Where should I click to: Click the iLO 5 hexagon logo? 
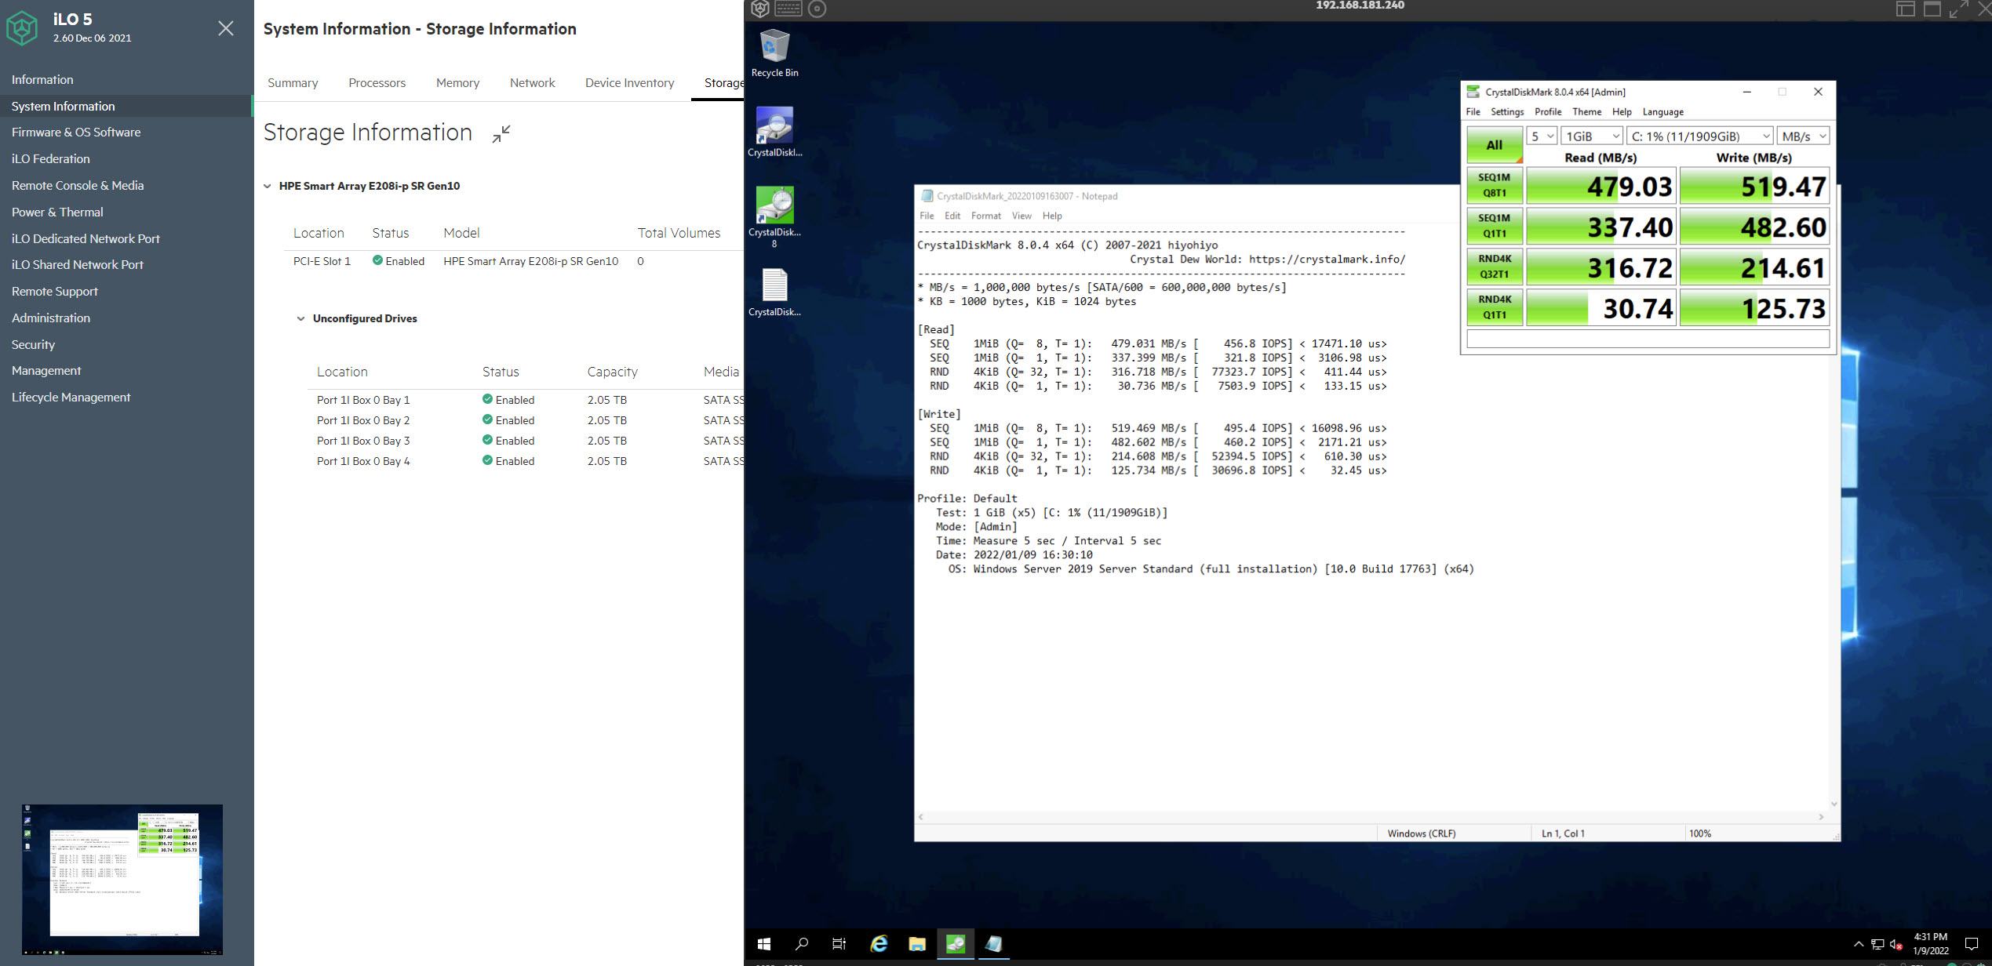(x=22, y=28)
